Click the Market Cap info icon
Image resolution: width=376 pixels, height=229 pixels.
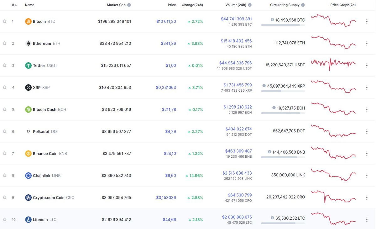click(x=129, y=5)
